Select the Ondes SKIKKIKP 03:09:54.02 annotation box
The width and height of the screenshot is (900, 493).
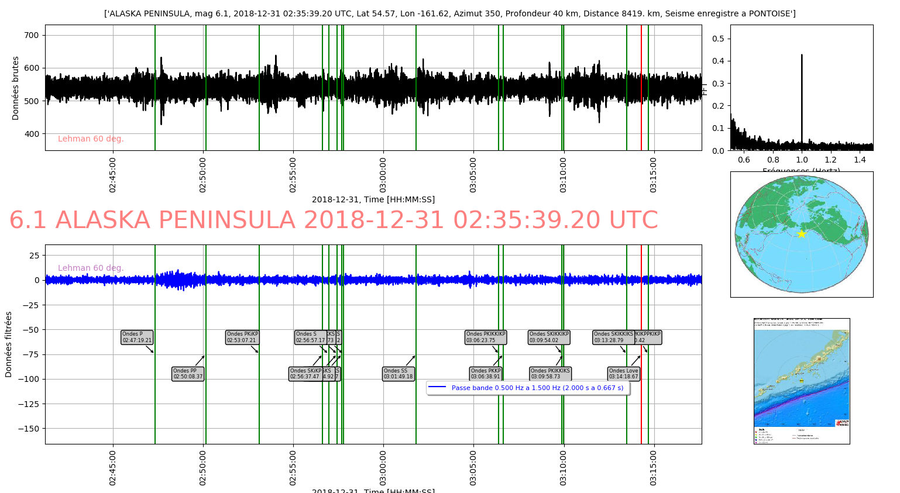point(549,337)
